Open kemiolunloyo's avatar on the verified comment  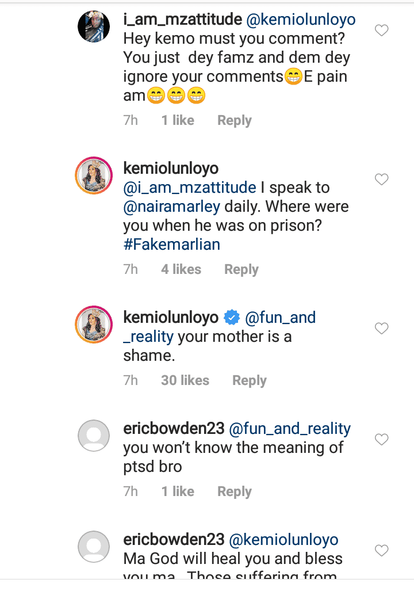(94, 325)
